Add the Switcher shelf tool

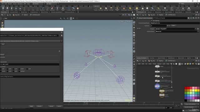[x=183, y=9]
